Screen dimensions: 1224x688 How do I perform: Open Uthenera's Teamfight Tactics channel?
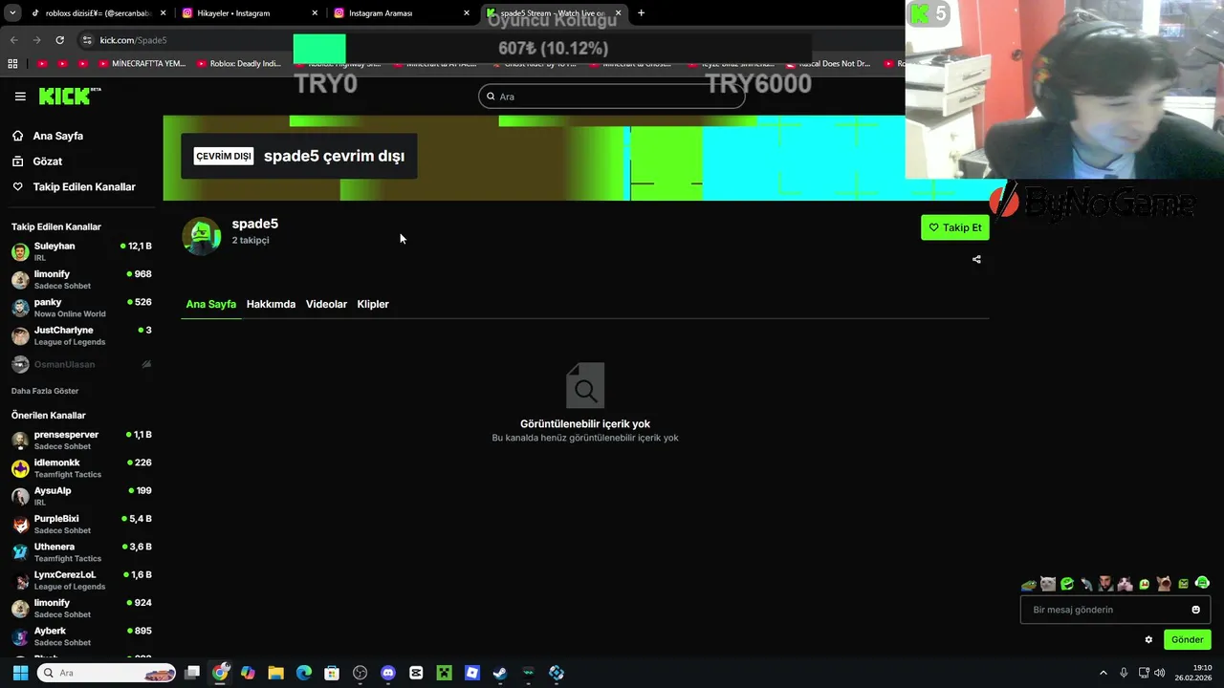coord(81,552)
